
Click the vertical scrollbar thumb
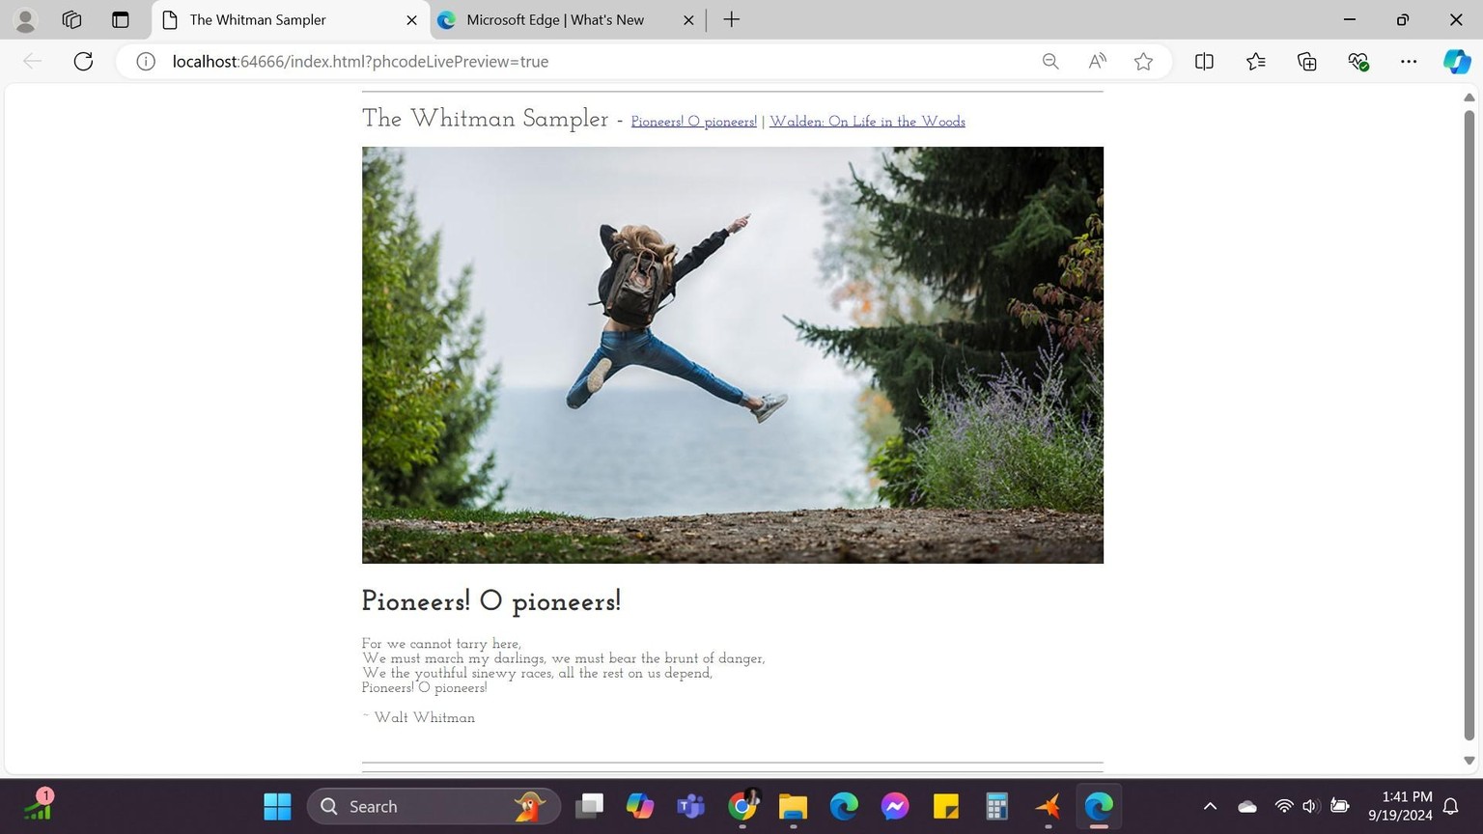pyautogui.click(x=1469, y=425)
